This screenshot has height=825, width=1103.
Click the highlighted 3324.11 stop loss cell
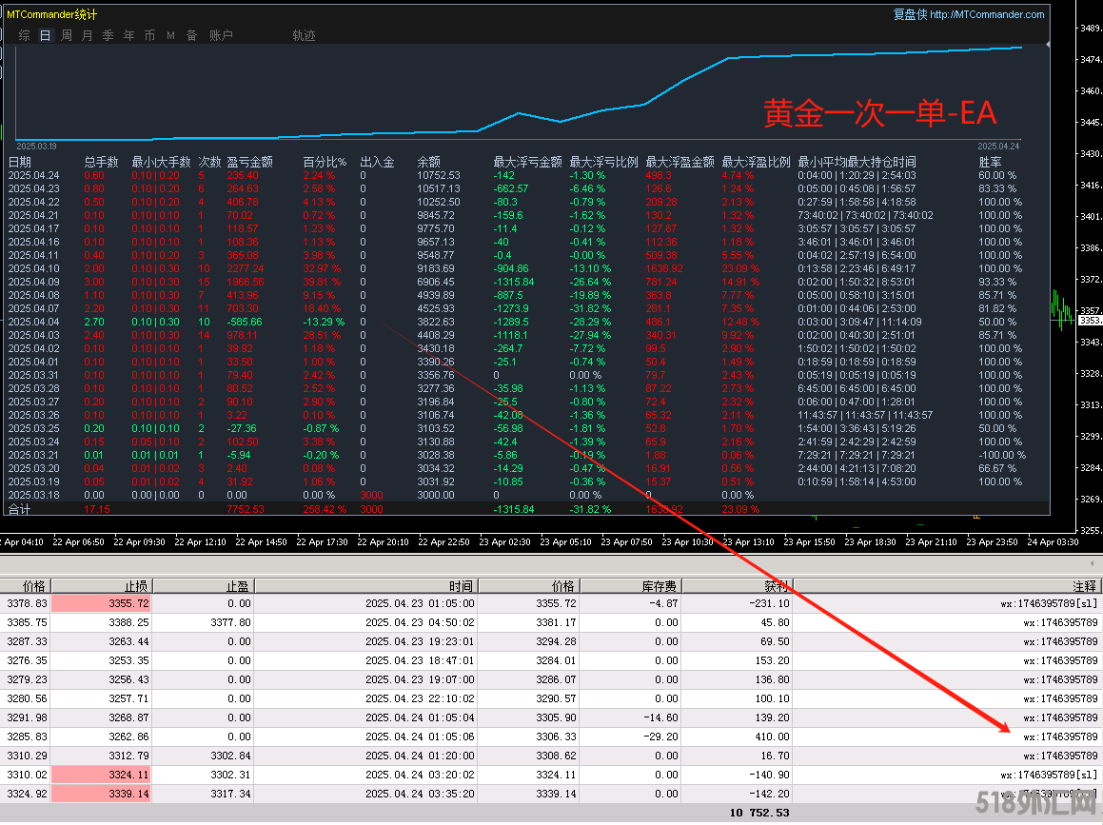[x=101, y=776]
